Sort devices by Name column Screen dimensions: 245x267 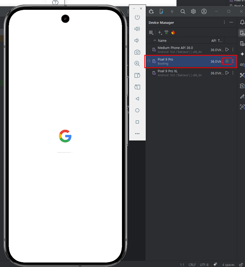tap(162, 41)
